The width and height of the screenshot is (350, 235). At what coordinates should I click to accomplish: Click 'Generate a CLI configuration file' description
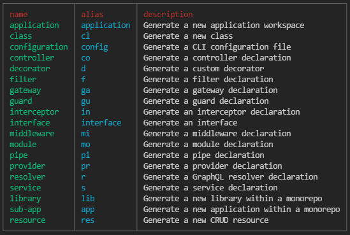click(217, 47)
